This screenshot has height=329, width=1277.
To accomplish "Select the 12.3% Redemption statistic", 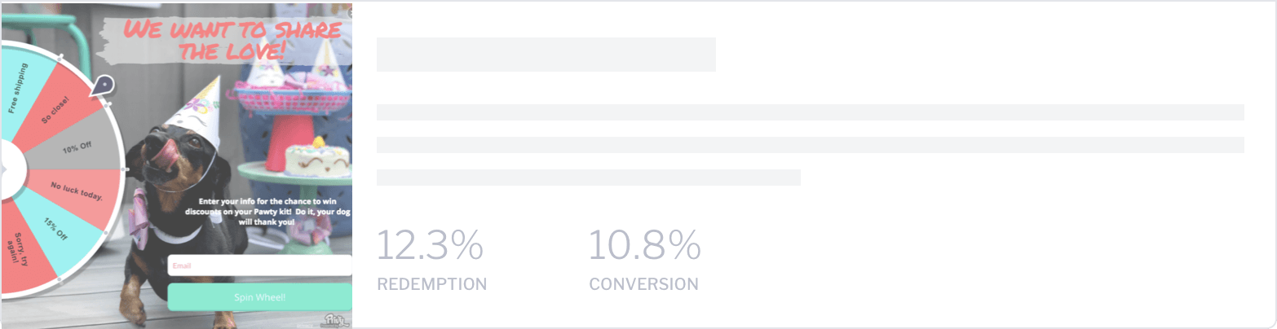I will pyautogui.click(x=431, y=259).
